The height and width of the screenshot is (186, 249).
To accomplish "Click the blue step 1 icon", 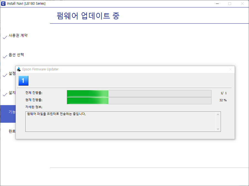I will pos(23,81).
